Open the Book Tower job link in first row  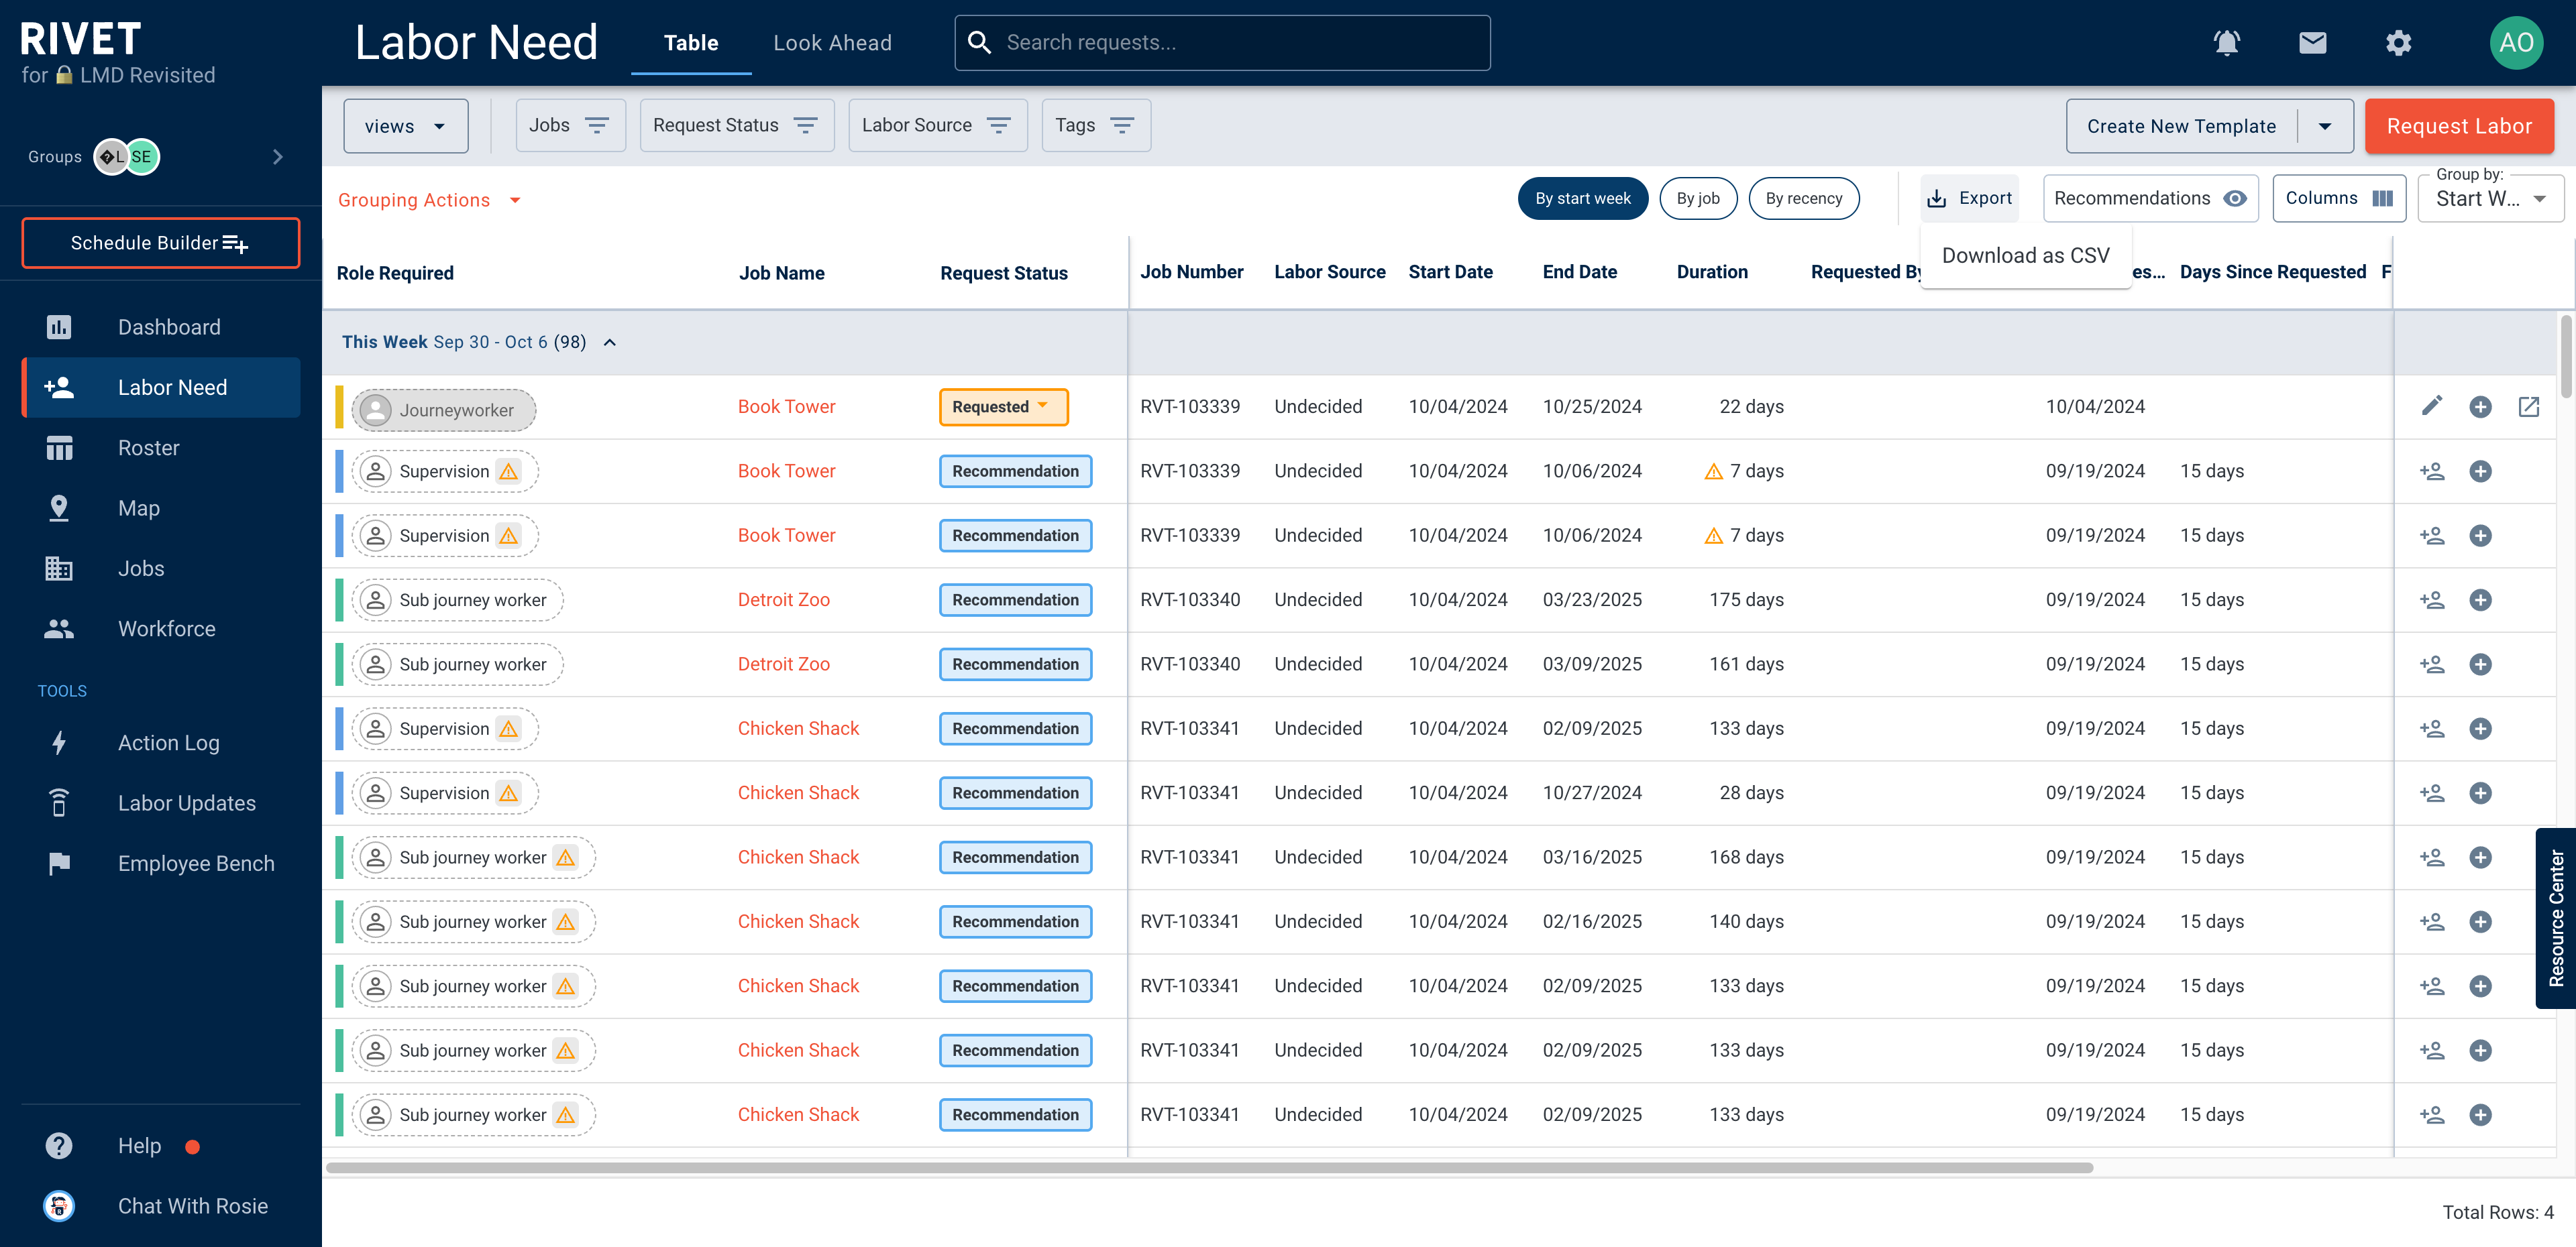786,407
